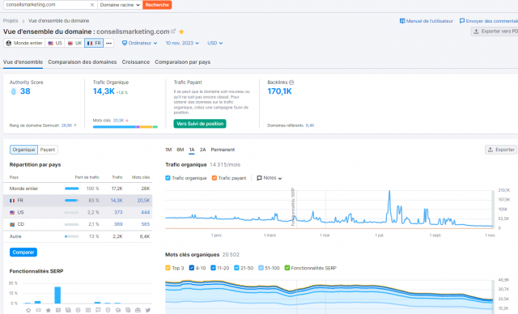Toggle the Top 3 keywords checkbox

(x=168, y=268)
